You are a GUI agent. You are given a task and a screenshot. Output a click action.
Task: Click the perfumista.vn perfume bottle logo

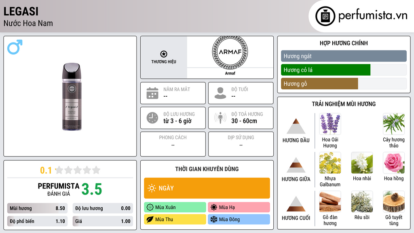(325, 16)
